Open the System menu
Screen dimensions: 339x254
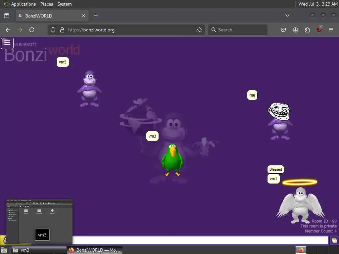(65, 4)
